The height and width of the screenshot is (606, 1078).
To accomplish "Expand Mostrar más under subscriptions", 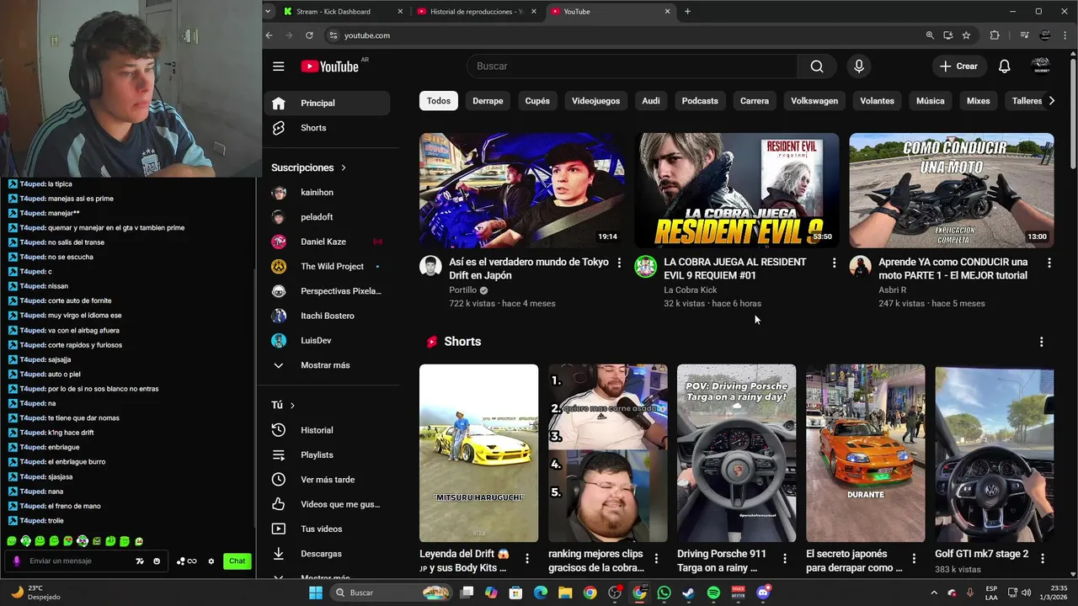I will (x=327, y=365).
